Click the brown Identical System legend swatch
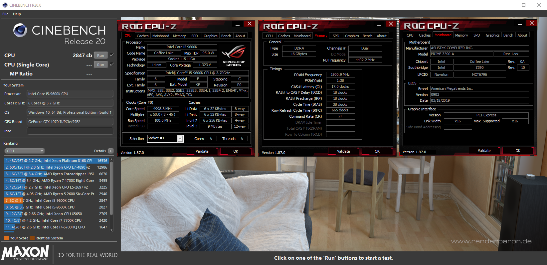The width and height of the screenshot is (547, 265). click(32, 238)
